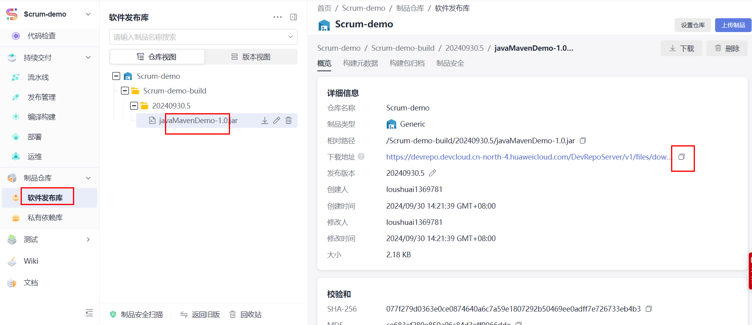Expand the 测试 sidebar group

pos(88,239)
